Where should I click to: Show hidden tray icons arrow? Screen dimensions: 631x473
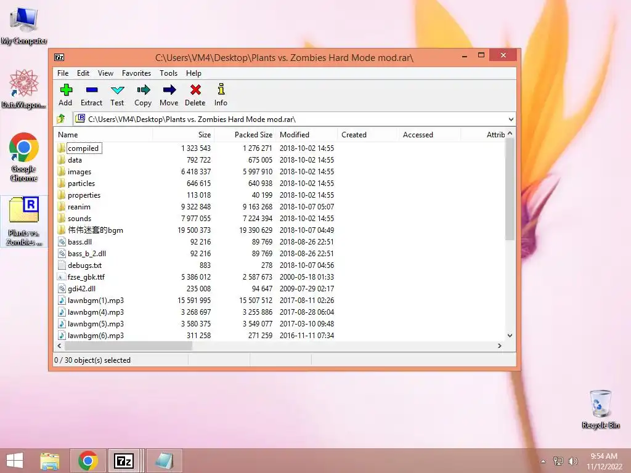543,461
